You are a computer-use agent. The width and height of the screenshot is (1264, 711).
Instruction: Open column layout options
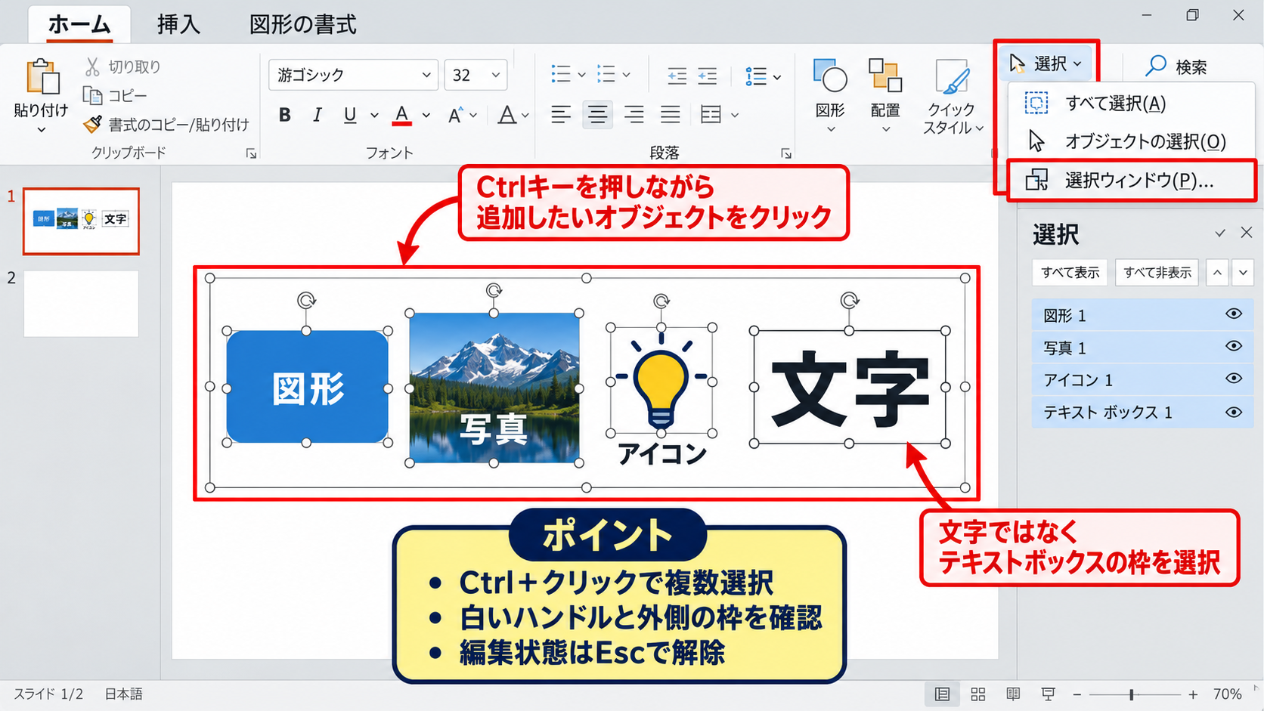coord(719,115)
